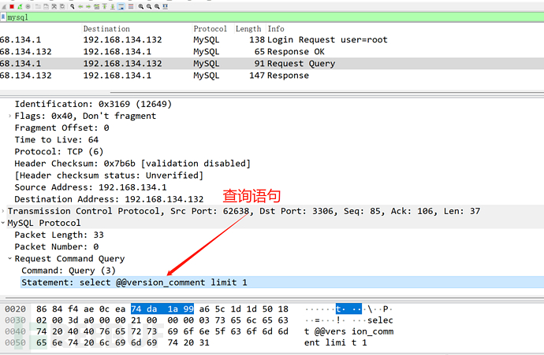The width and height of the screenshot is (544, 355).
Task: Click ASCII text 'ent limi t 1' in hex pane
Action: pyautogui.click(x=335, y=342)
